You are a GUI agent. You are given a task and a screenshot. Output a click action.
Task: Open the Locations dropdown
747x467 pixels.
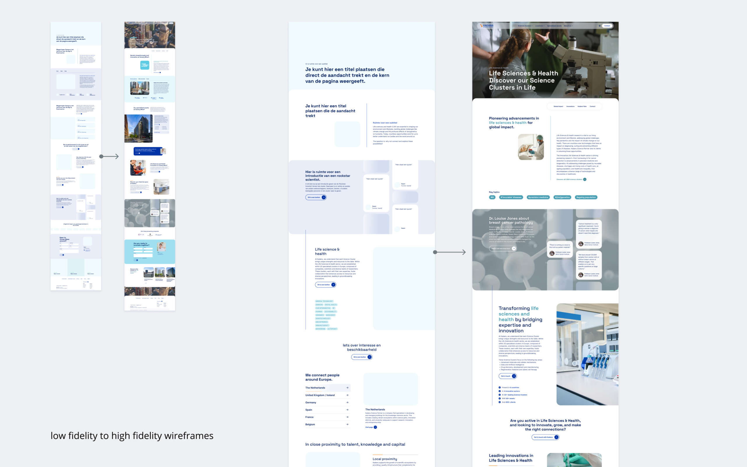540,26
